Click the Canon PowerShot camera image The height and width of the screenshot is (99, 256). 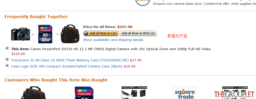21,34
